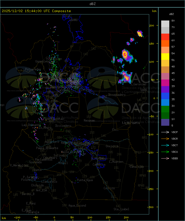This screenshot has height=221, width=185.
Task: Click the Sosneado place label
Action: [35, 162]
